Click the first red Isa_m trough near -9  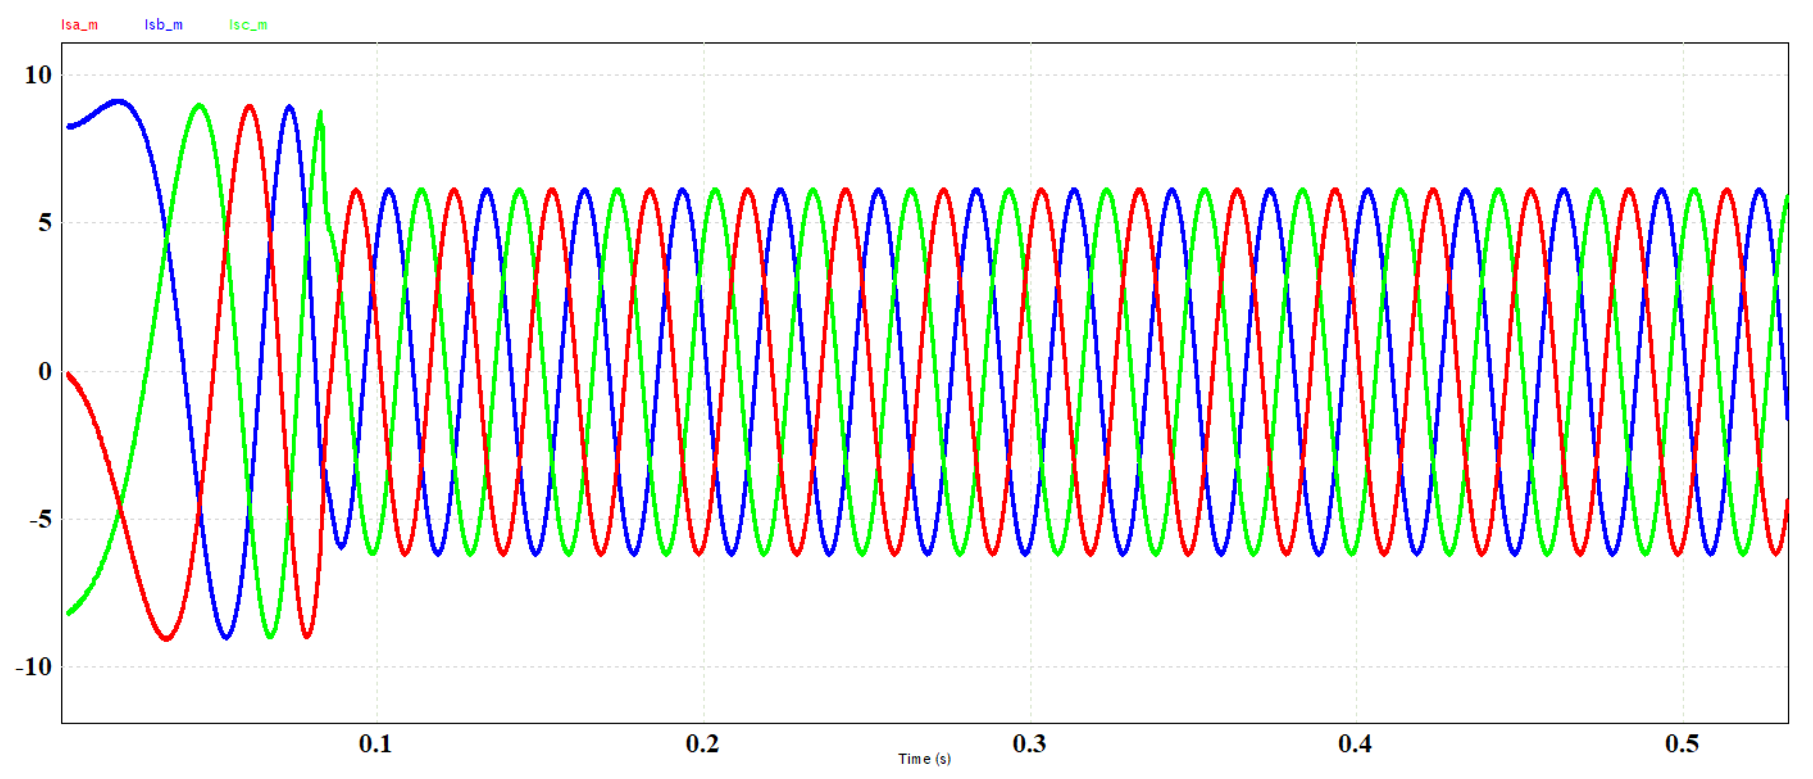167,638
